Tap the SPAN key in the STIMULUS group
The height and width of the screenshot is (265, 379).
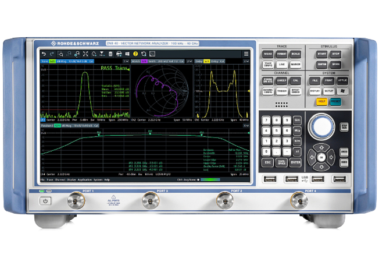(x=335, y=65)
